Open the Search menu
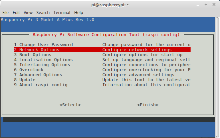 click(43, 12)
